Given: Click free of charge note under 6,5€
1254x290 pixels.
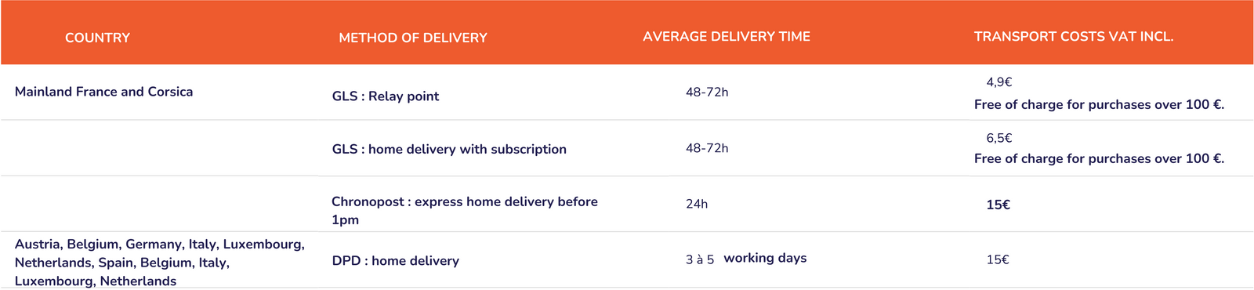Looking at the screenshot, I should [x=1099, y=158].
